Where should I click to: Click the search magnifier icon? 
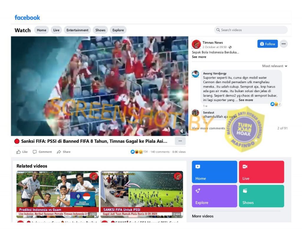click(x=218, y=30)
